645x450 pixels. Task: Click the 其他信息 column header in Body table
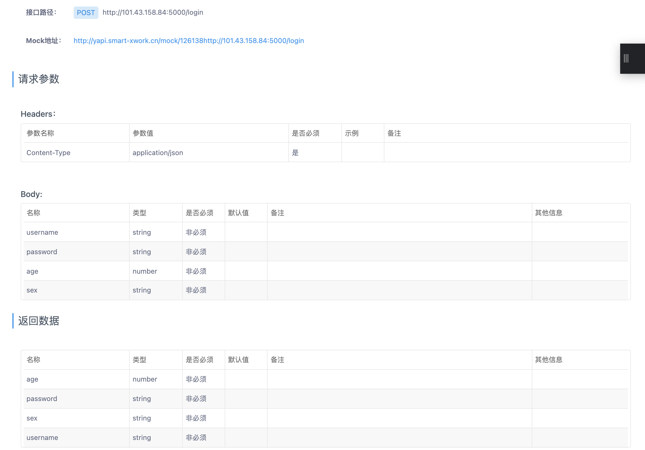[549, 213]
